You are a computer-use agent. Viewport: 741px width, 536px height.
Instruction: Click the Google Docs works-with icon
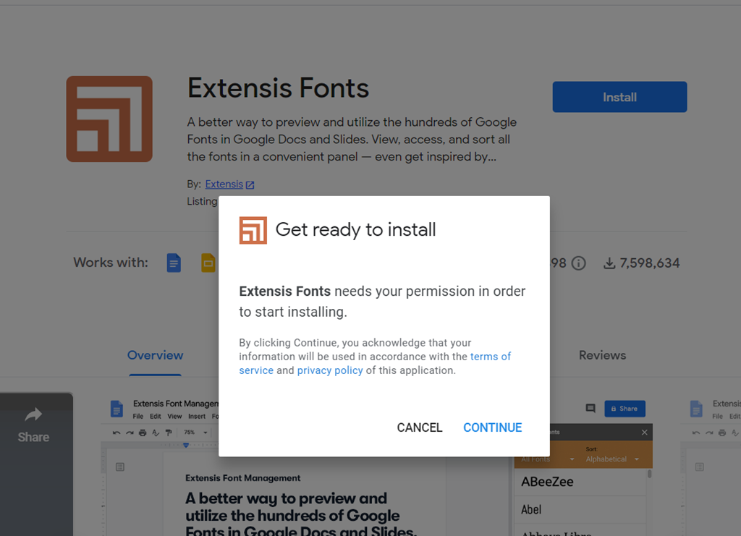(x=174, y=263)
